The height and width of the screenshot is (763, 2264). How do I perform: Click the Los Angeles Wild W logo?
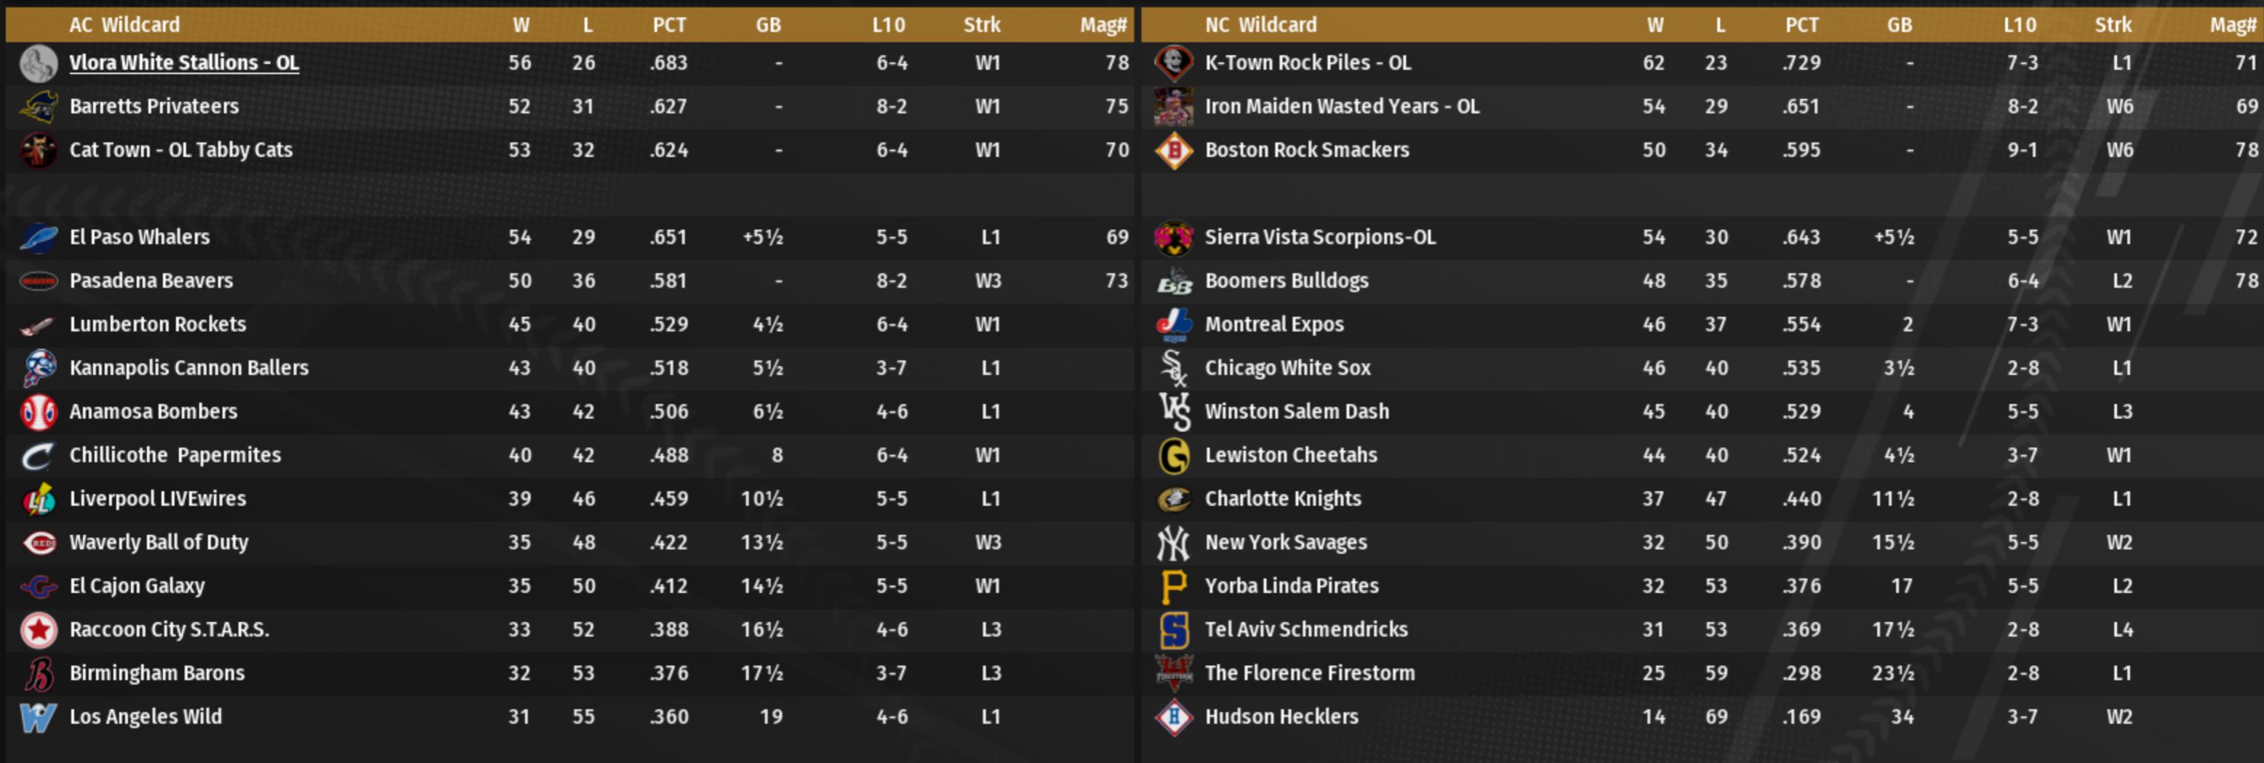point(38,717)
